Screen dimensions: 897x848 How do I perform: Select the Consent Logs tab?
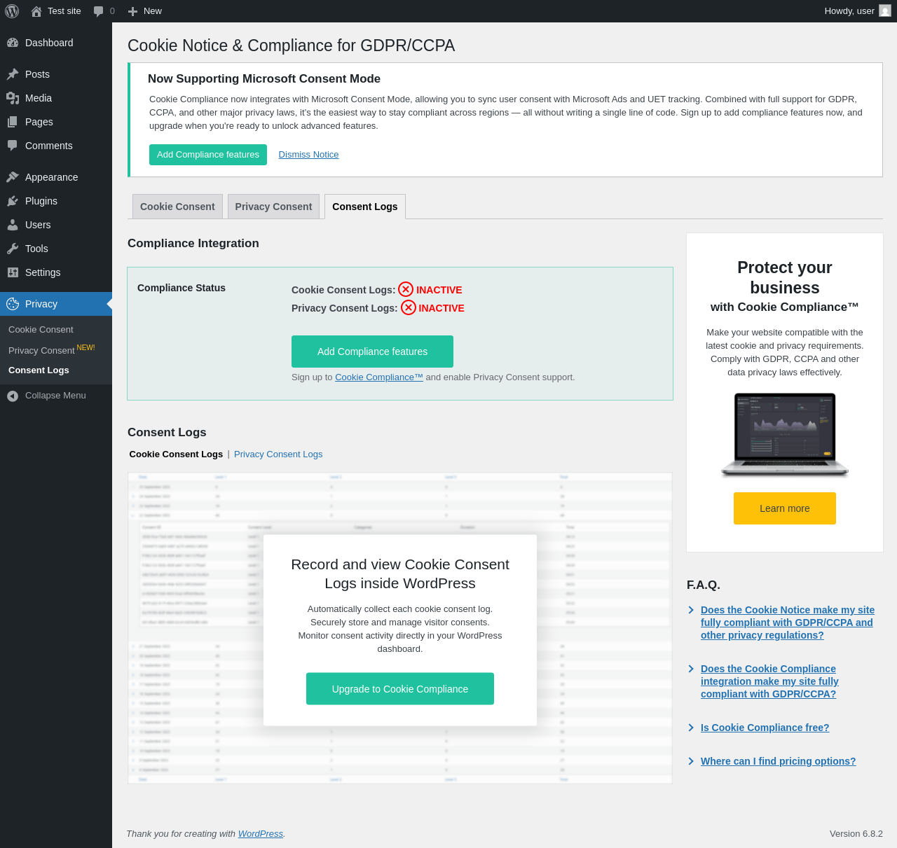[365, 207]
